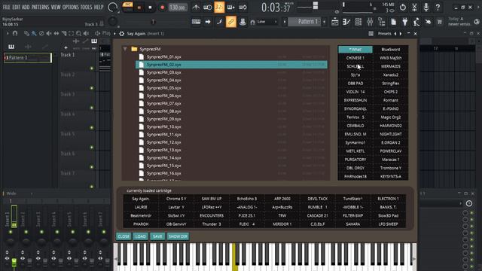Collapse the SynprezFM folder
This screenshot has width=482, height=271.
(x=125, y=49)
